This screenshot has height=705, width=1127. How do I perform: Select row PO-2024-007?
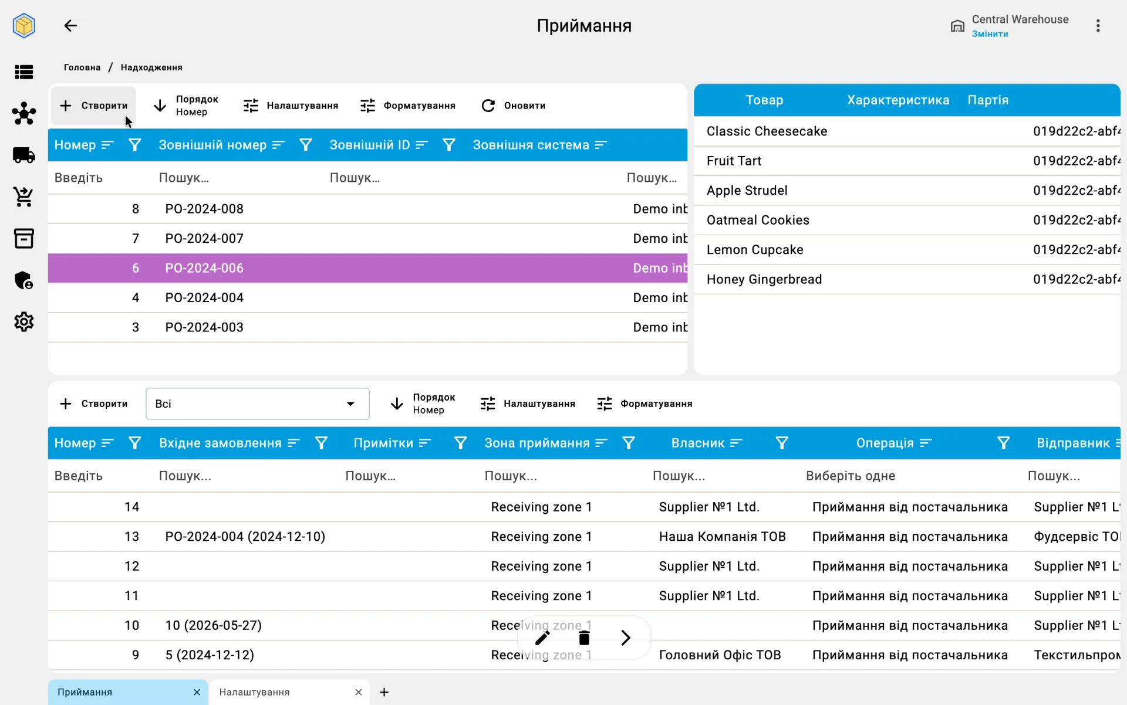(367, 238)
